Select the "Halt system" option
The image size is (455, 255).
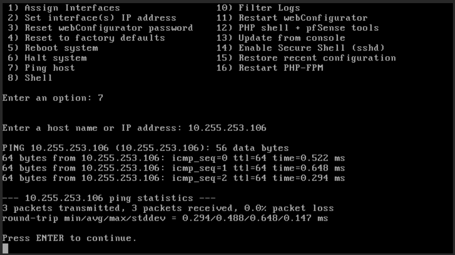tap(55, 58)
